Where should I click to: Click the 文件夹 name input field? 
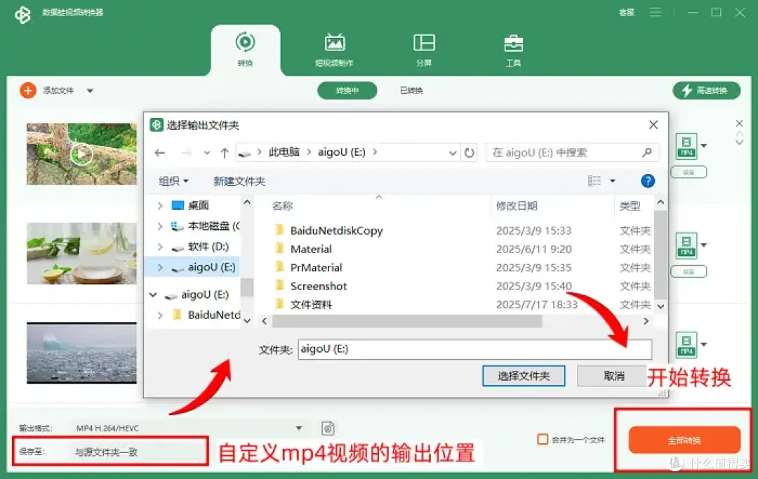coord(474,349)
